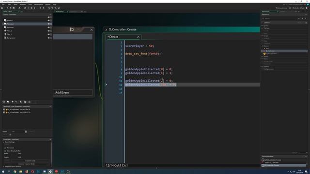
Task: Click the home start page toolbar icon
Action: 2,8
